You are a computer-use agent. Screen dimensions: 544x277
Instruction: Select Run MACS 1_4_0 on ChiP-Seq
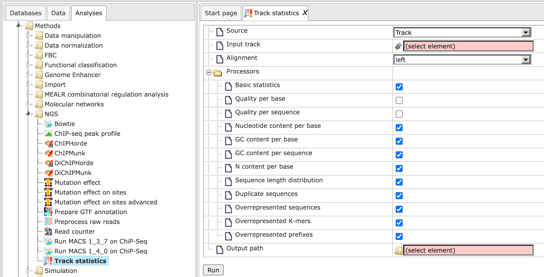[101, 251]
